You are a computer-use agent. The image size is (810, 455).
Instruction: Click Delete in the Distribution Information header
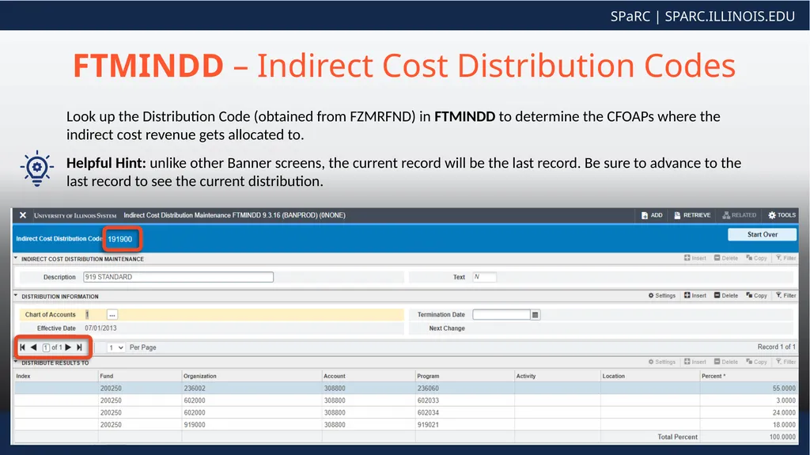click(x=726, y=296)
